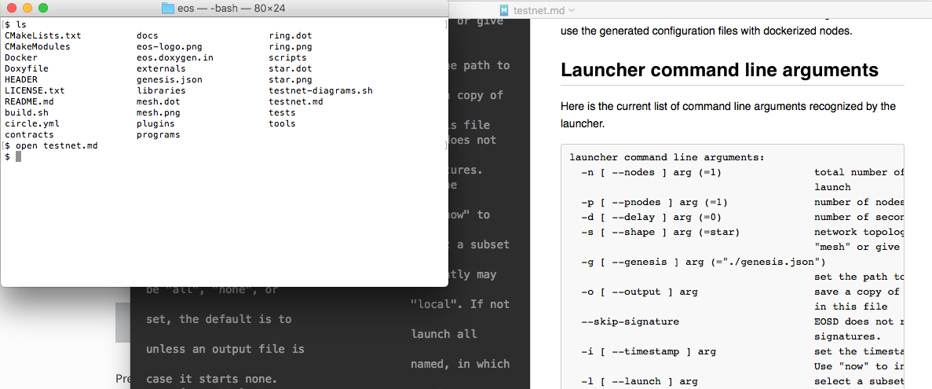Click star.dot in the ls listing

pos(291,68)
